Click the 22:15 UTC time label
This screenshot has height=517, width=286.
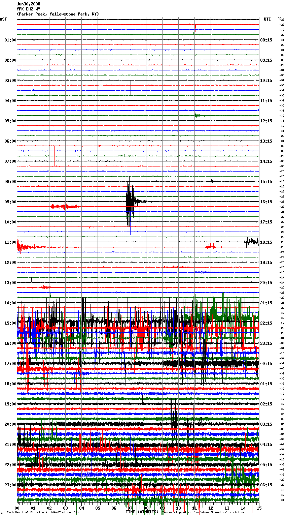[266, 323]
